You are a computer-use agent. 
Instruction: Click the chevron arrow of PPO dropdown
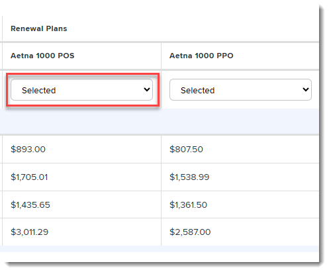[306, 89]
